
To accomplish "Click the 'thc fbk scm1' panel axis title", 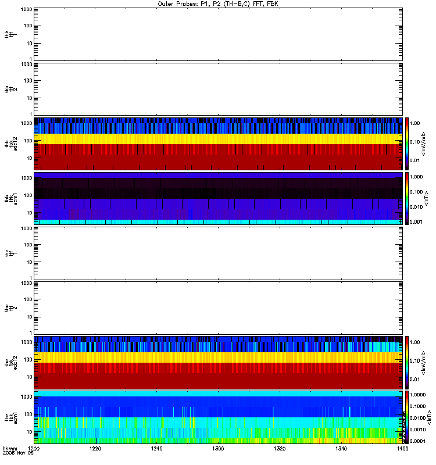I will 10,417.
